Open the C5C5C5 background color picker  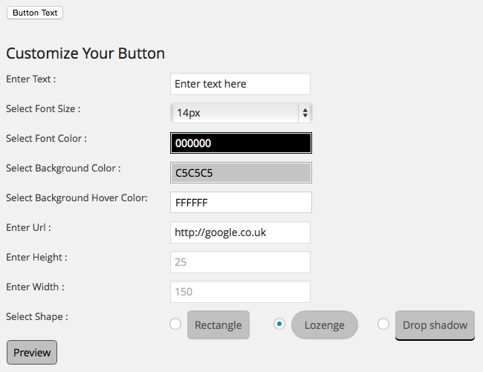pos(241,172)
